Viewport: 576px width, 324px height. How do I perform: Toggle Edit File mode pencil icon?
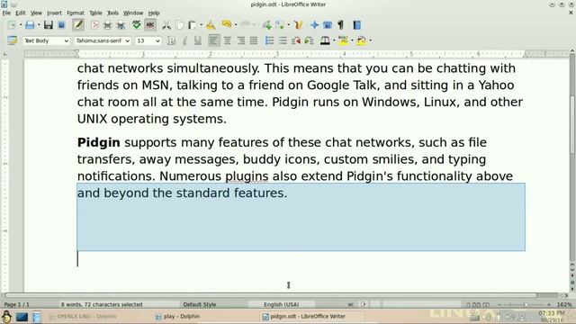pos(78,25)
